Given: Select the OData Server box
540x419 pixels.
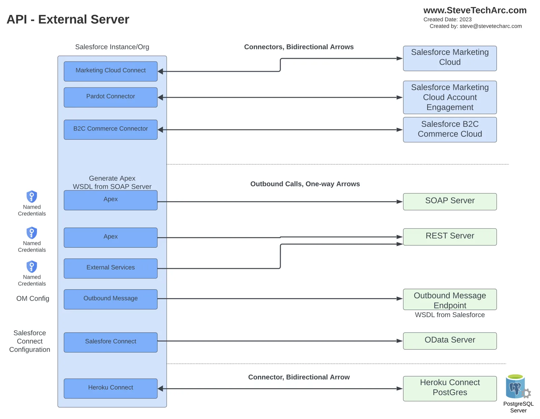Looking at the screenshot, I should [450, 341].
